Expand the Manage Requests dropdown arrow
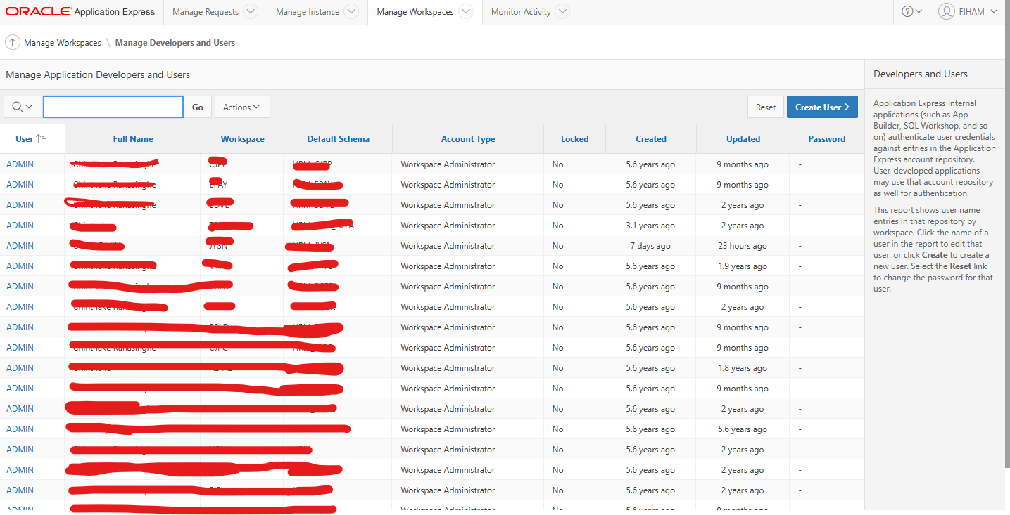 click(x=250, y=12)
